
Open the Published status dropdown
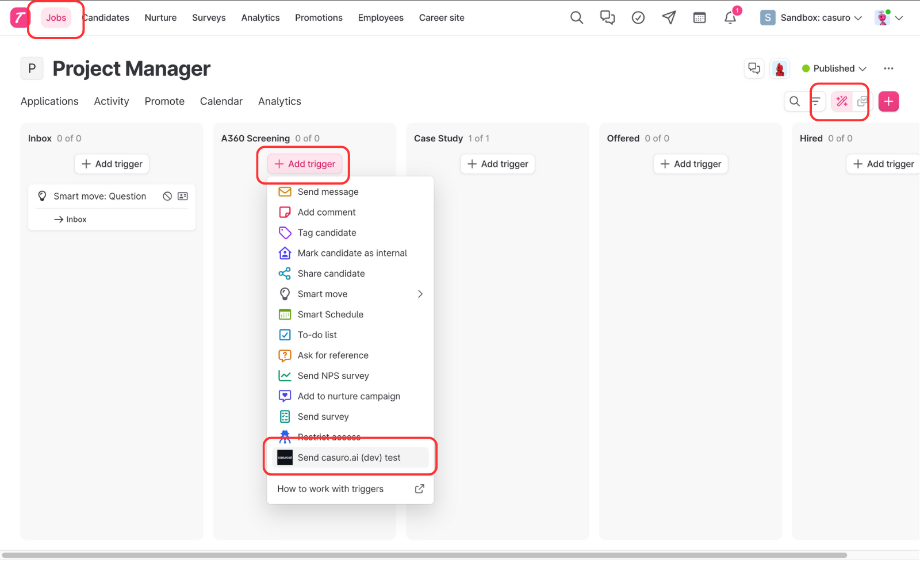tap(834, 68)
